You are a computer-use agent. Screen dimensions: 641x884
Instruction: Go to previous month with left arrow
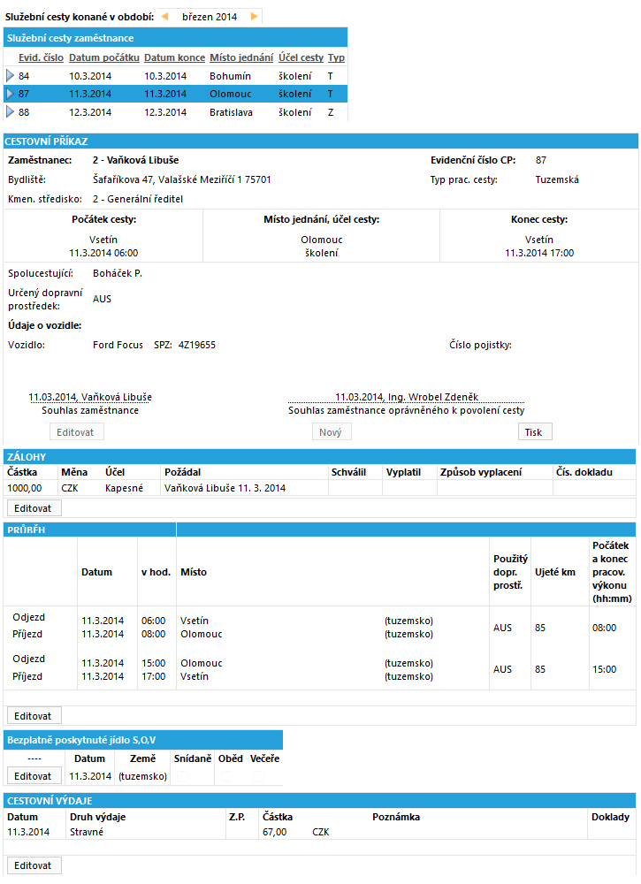coord(164,16)
